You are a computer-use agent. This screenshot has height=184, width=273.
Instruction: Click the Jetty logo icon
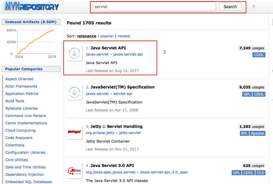point(75,132)
